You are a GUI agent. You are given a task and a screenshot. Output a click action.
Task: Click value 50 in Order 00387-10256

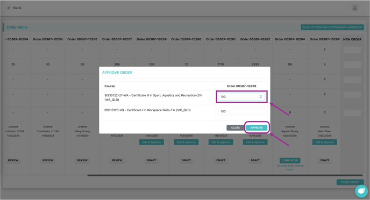tap(82, 64)
